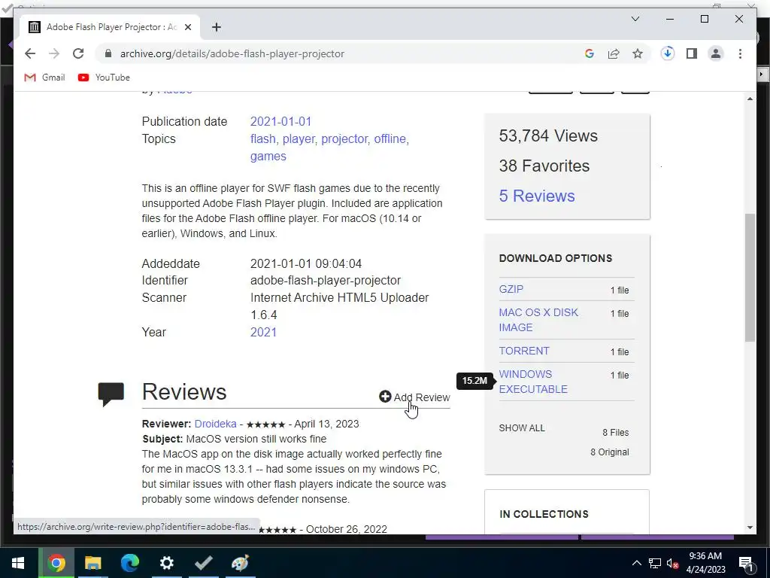
Task: Click the muted volume tray icon
Action: pyautogui.click(x=672, y=563)
